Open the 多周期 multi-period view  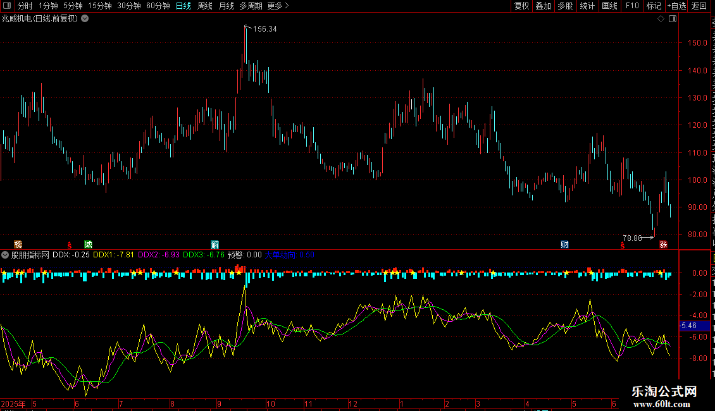(x=251, y=6)
